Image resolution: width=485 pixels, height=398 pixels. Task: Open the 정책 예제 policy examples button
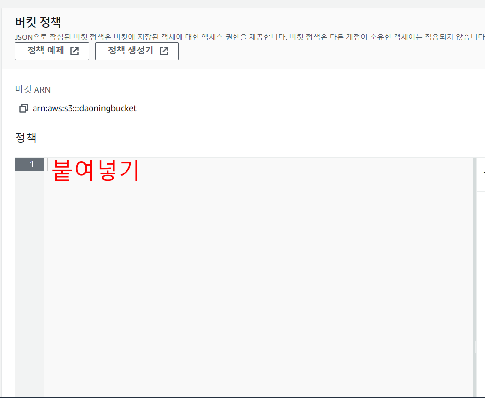(x=52, y=51)
